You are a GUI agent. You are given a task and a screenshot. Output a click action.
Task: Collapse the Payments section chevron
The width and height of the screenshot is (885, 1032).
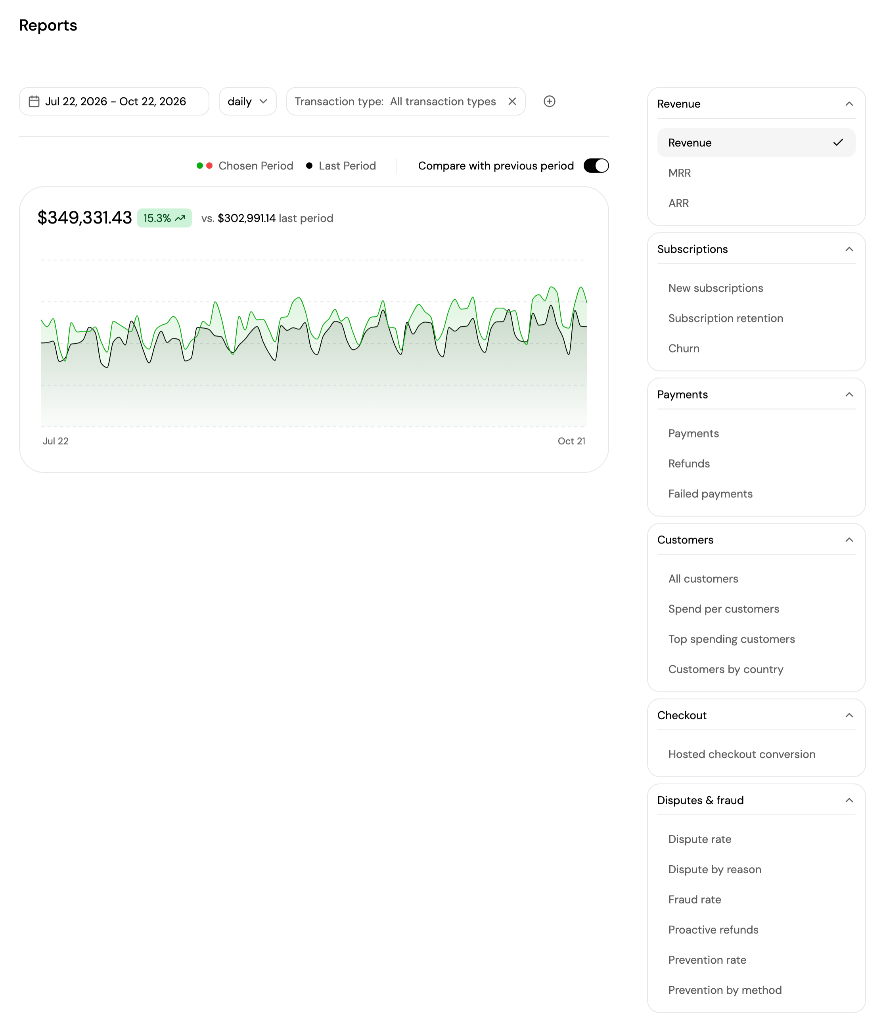point(849,395)
